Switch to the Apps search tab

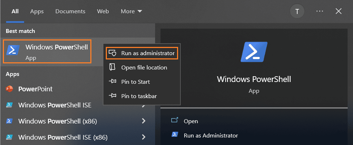tap(37, 11)
